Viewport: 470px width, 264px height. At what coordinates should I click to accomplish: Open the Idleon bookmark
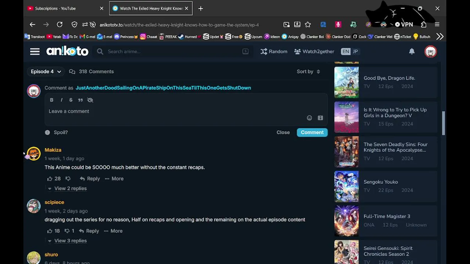[272, 37]
